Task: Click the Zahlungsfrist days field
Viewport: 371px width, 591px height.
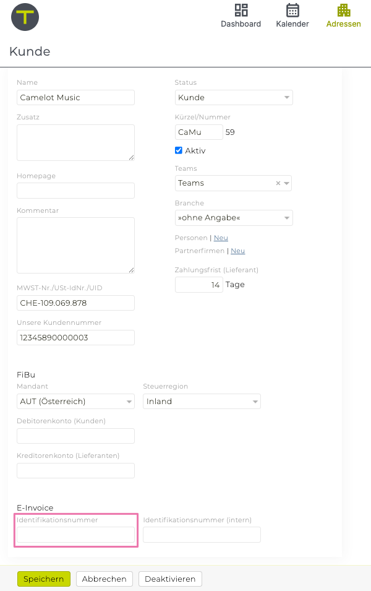Action: coord(198,285)
